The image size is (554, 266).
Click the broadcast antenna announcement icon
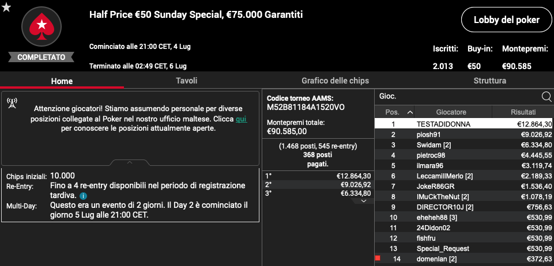[12, 104]
